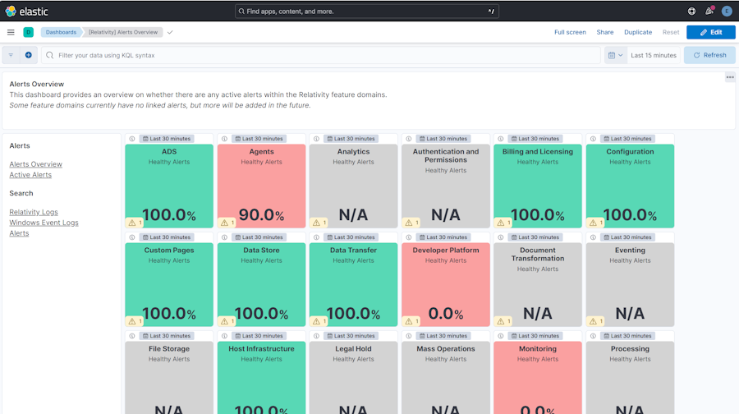Click the warning badge on Developer Platform panel
Image resolution: width=739 pixels, height=414 pixels.
click(411, 321)
